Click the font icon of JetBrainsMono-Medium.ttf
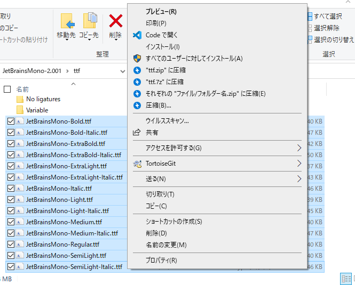Viewport: 355px width, 285px height. click(x=20, y=222)
